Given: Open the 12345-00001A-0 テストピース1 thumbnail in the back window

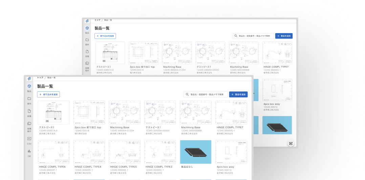Looking at the screenshot, I should pos(110,53).
